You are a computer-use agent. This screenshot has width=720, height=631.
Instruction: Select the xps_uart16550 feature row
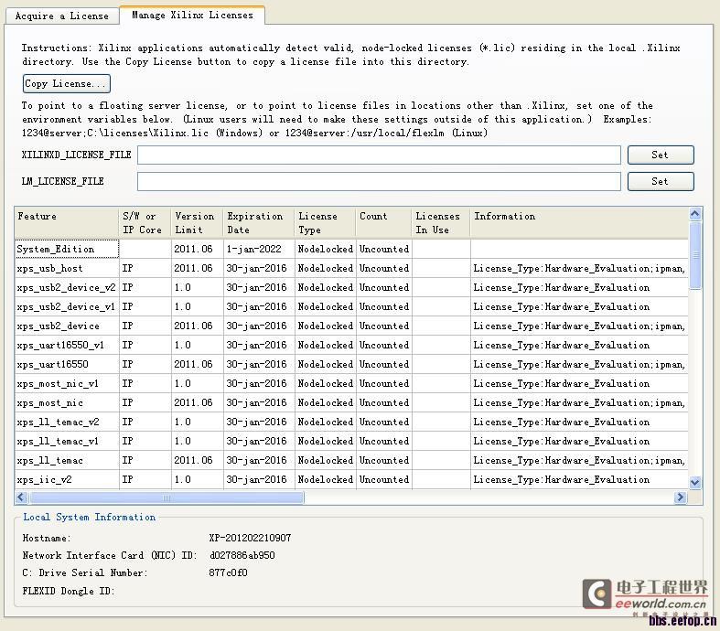[x=67, y=364]
